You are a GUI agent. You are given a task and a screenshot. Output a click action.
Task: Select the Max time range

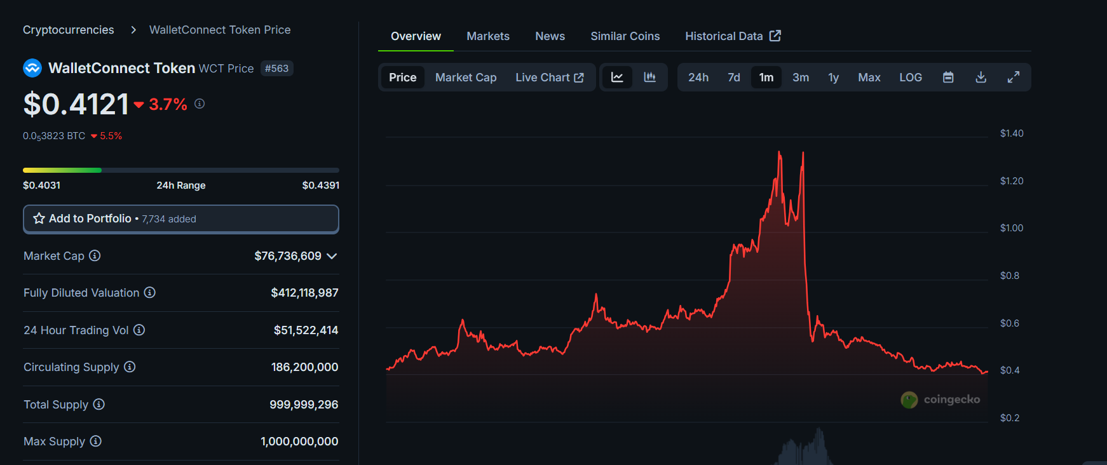pyautogui.click(x=869, y=77)
